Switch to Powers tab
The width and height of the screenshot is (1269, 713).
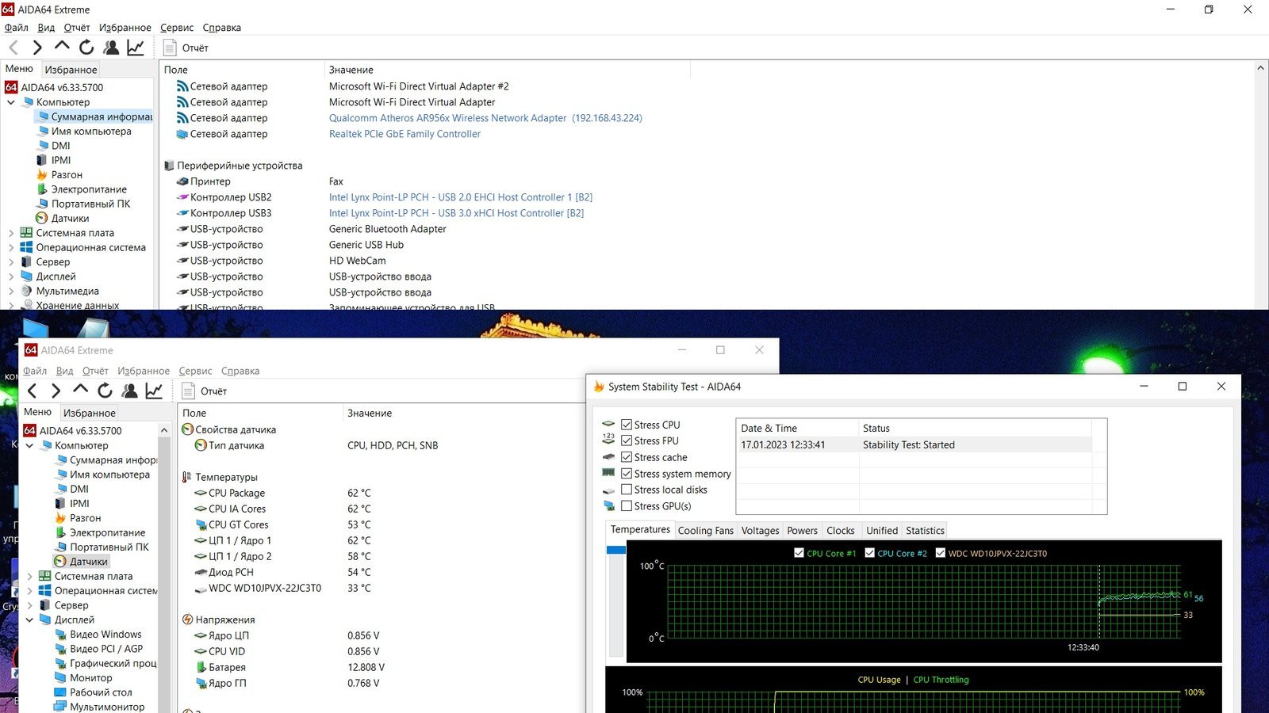click(x=802, y=531)
